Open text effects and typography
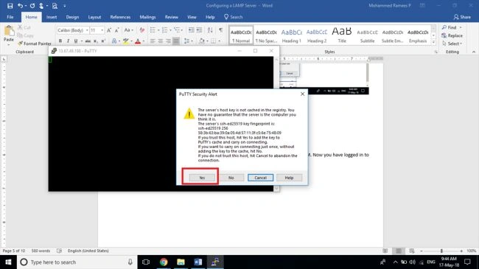Viewport: 479px width, 269px height. (114, 41)
